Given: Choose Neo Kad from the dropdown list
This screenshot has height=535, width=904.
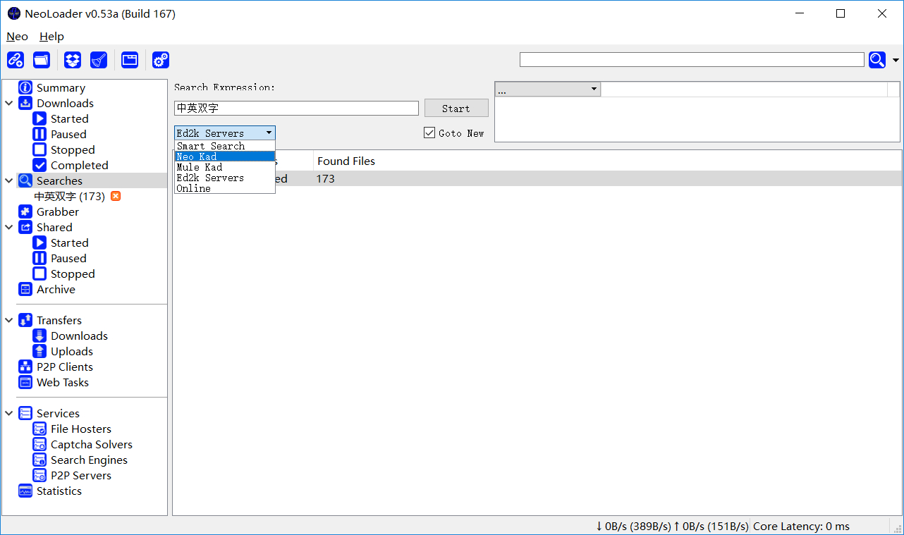Looking at the screenshot, I should pyautogui.click(x=225, y=156).
